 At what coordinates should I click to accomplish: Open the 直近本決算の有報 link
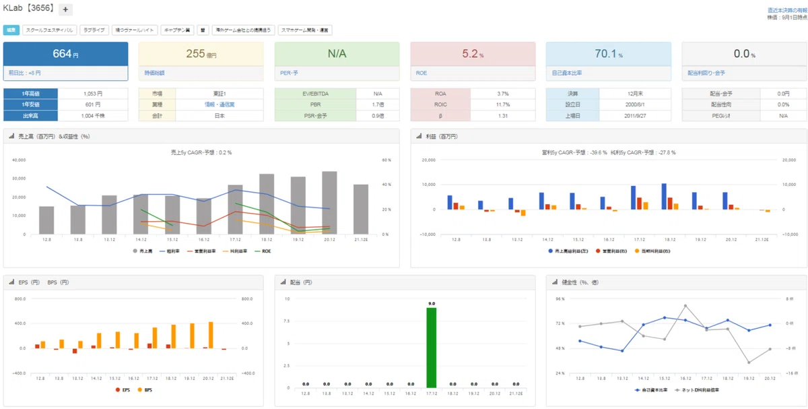pyautogui.click(x=786, y=11)
